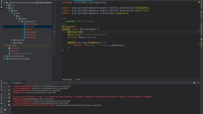Click the down-arrow icon in Run panel

point(9,90)
